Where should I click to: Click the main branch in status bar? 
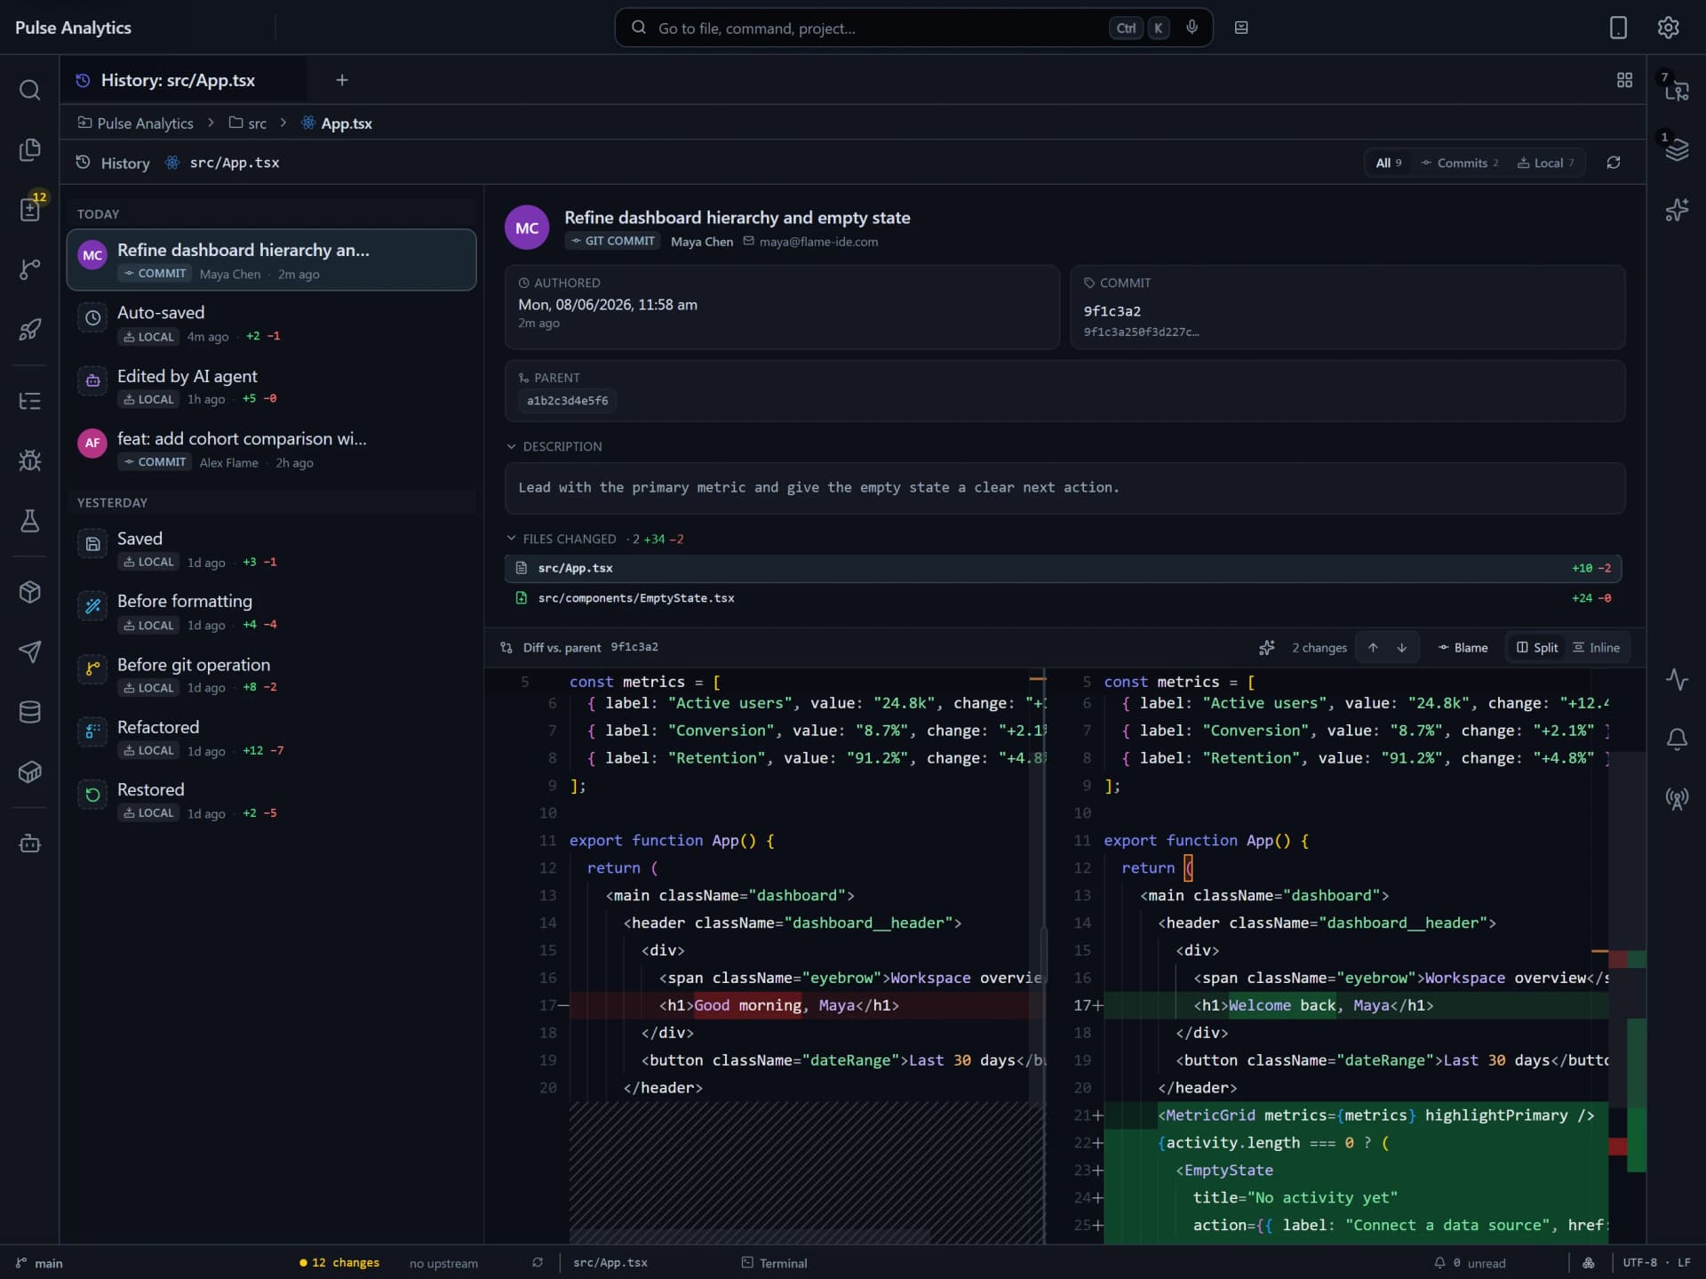click(x=39, y=1262)
